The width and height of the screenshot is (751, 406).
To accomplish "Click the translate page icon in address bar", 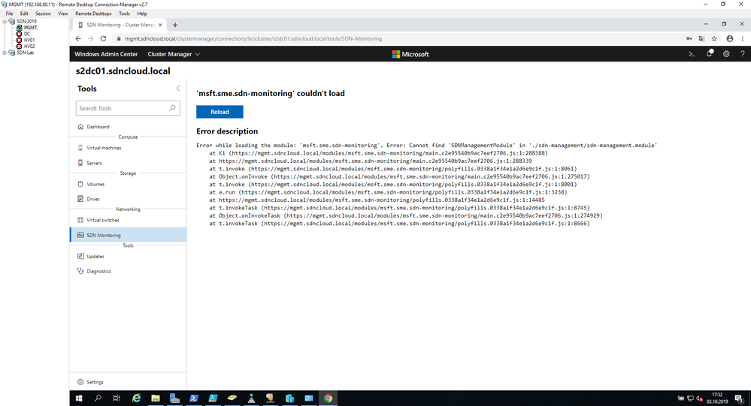I will 701,39.
